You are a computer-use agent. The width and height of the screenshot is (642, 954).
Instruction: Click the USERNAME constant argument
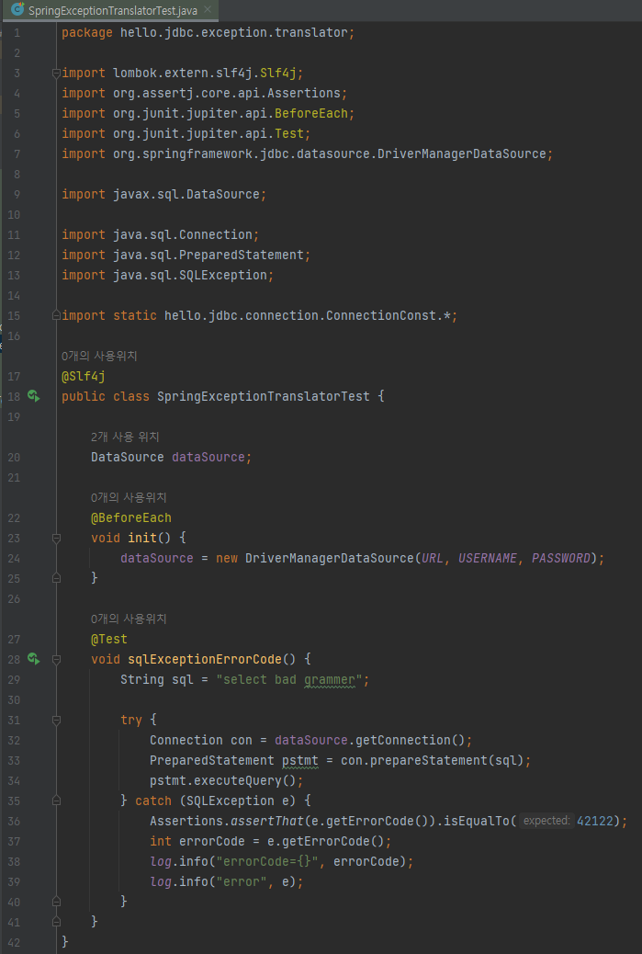488,558
